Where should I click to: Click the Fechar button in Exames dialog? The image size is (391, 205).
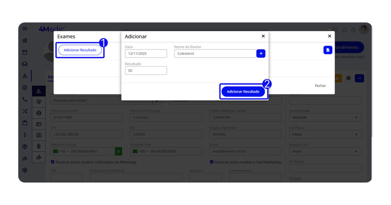pyautogui.click(x=320, y=86)
